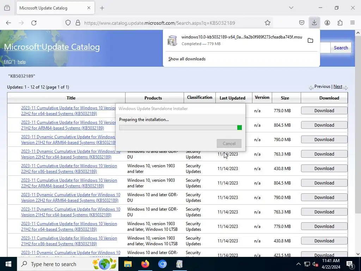Open the muted volume tray icon

pyautogui.click(x=316, y=264)
